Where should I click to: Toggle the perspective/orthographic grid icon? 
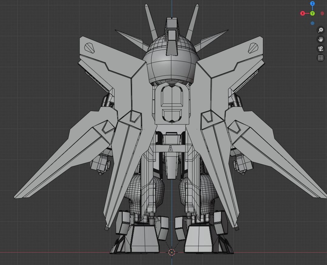pyautogui.click(x=321, y=58)
